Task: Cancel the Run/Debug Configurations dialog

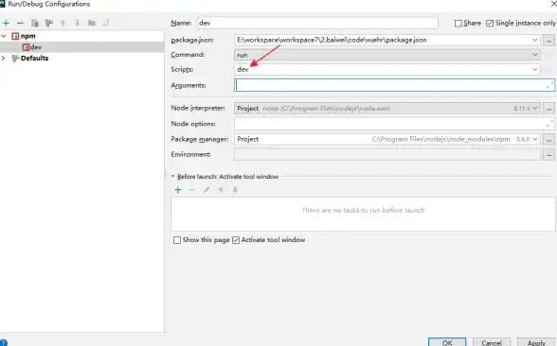Action: pyautogui.click(x=492, y=342)
